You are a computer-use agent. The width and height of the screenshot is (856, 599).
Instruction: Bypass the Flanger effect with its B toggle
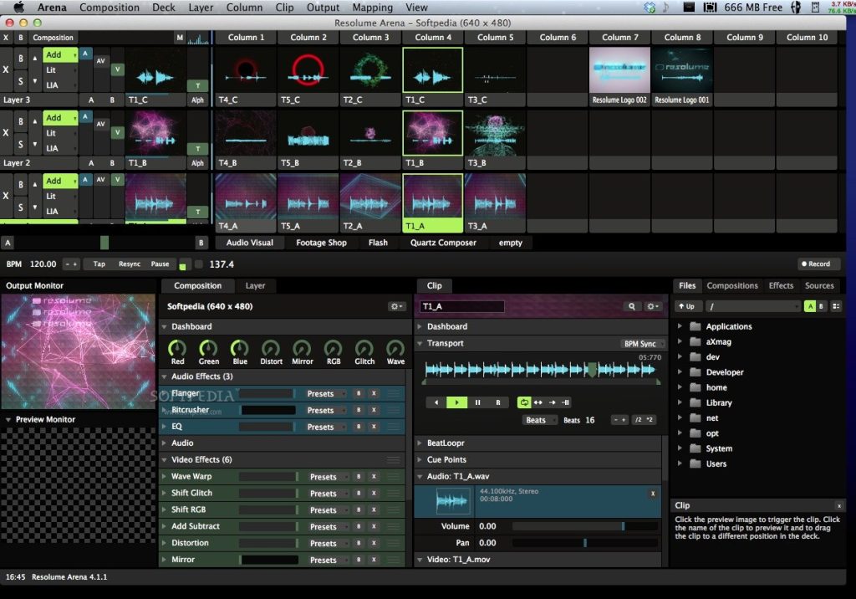(x=359, y=393)
